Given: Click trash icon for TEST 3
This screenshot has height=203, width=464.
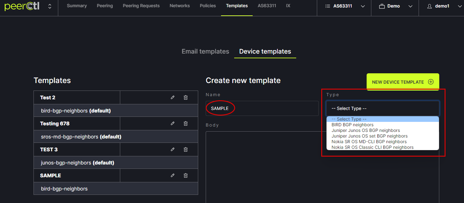Looking at the screenshot, I should pyautogui.click(x=186, y=149).
